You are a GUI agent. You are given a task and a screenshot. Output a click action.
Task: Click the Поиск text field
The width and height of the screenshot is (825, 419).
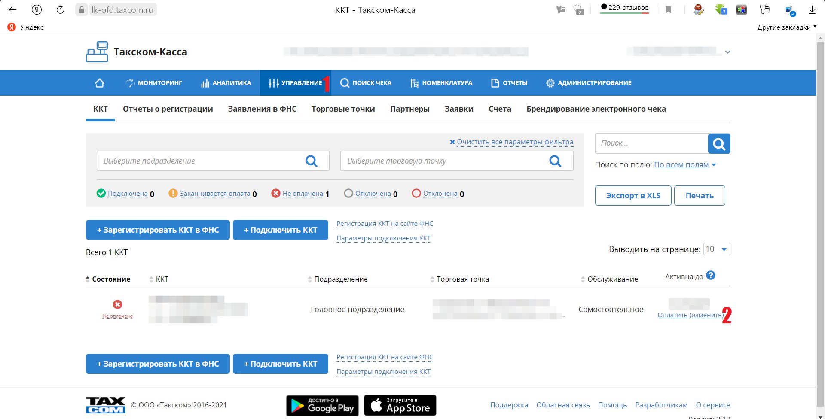click(651, 143)
